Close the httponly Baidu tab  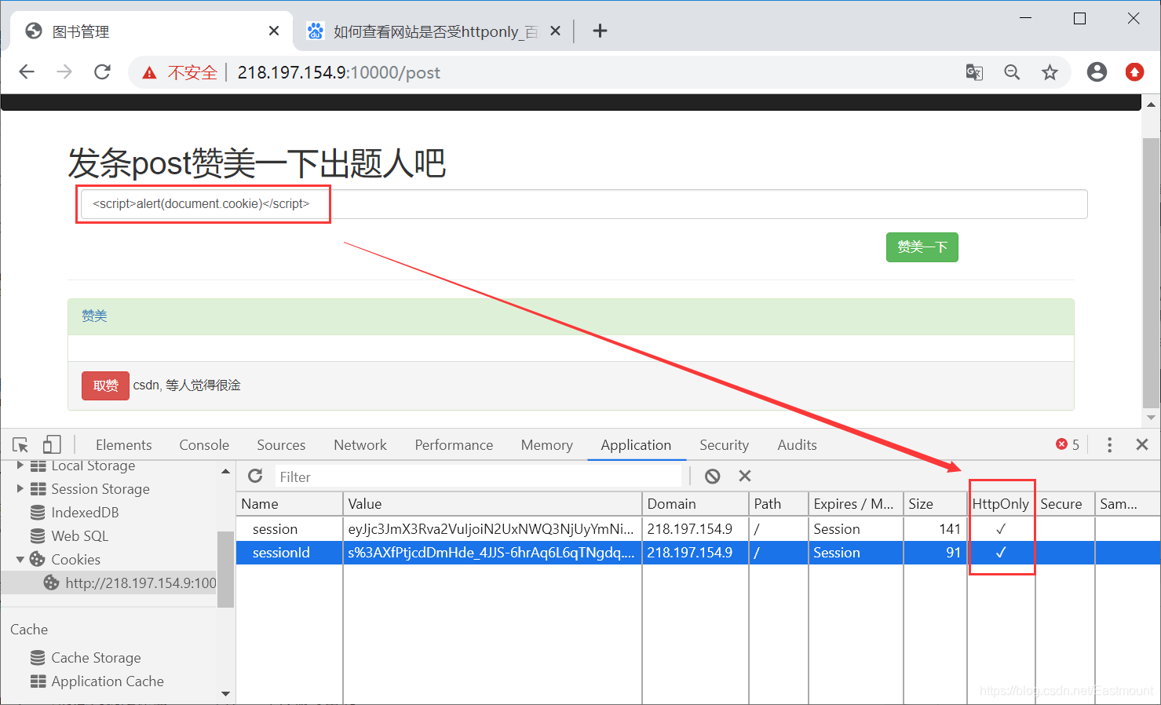555,31
